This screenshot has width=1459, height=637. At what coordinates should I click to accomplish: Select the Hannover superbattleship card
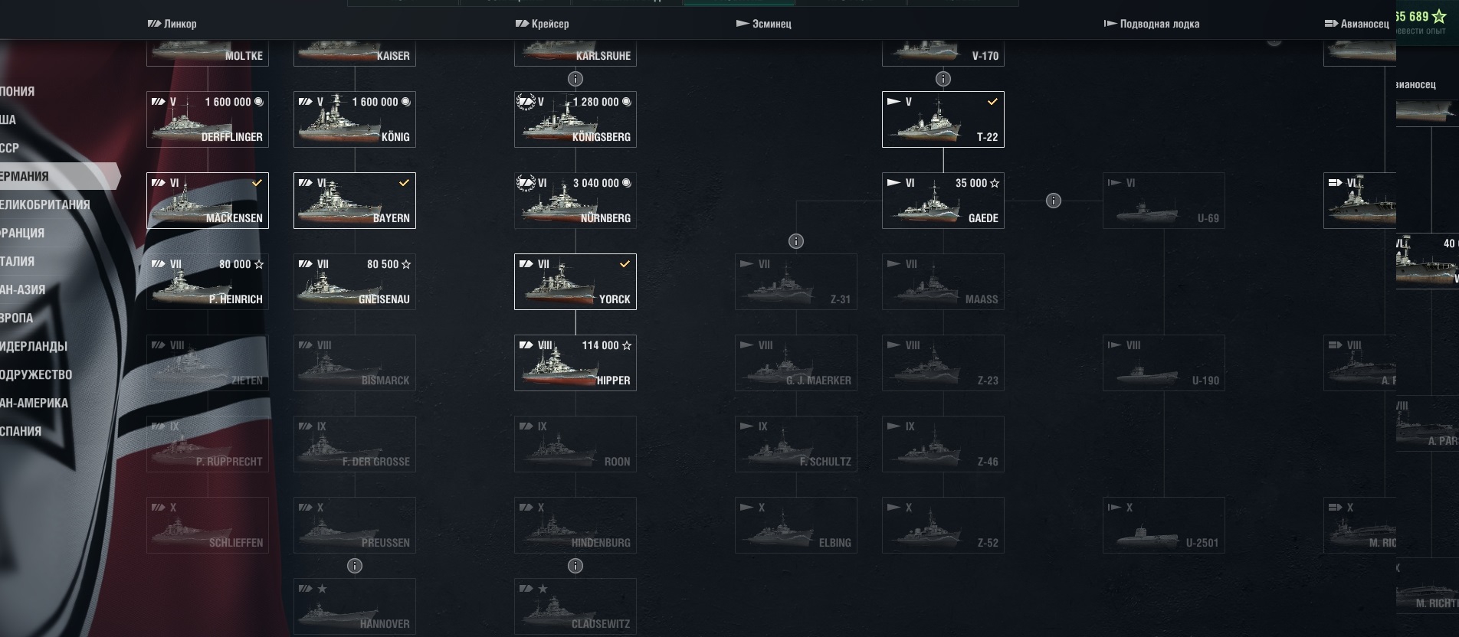tap(355, 606)
